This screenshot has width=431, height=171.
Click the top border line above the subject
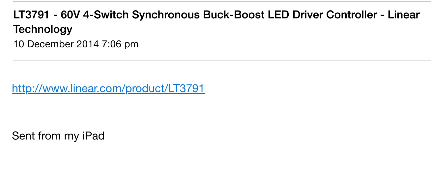(222, 1)
